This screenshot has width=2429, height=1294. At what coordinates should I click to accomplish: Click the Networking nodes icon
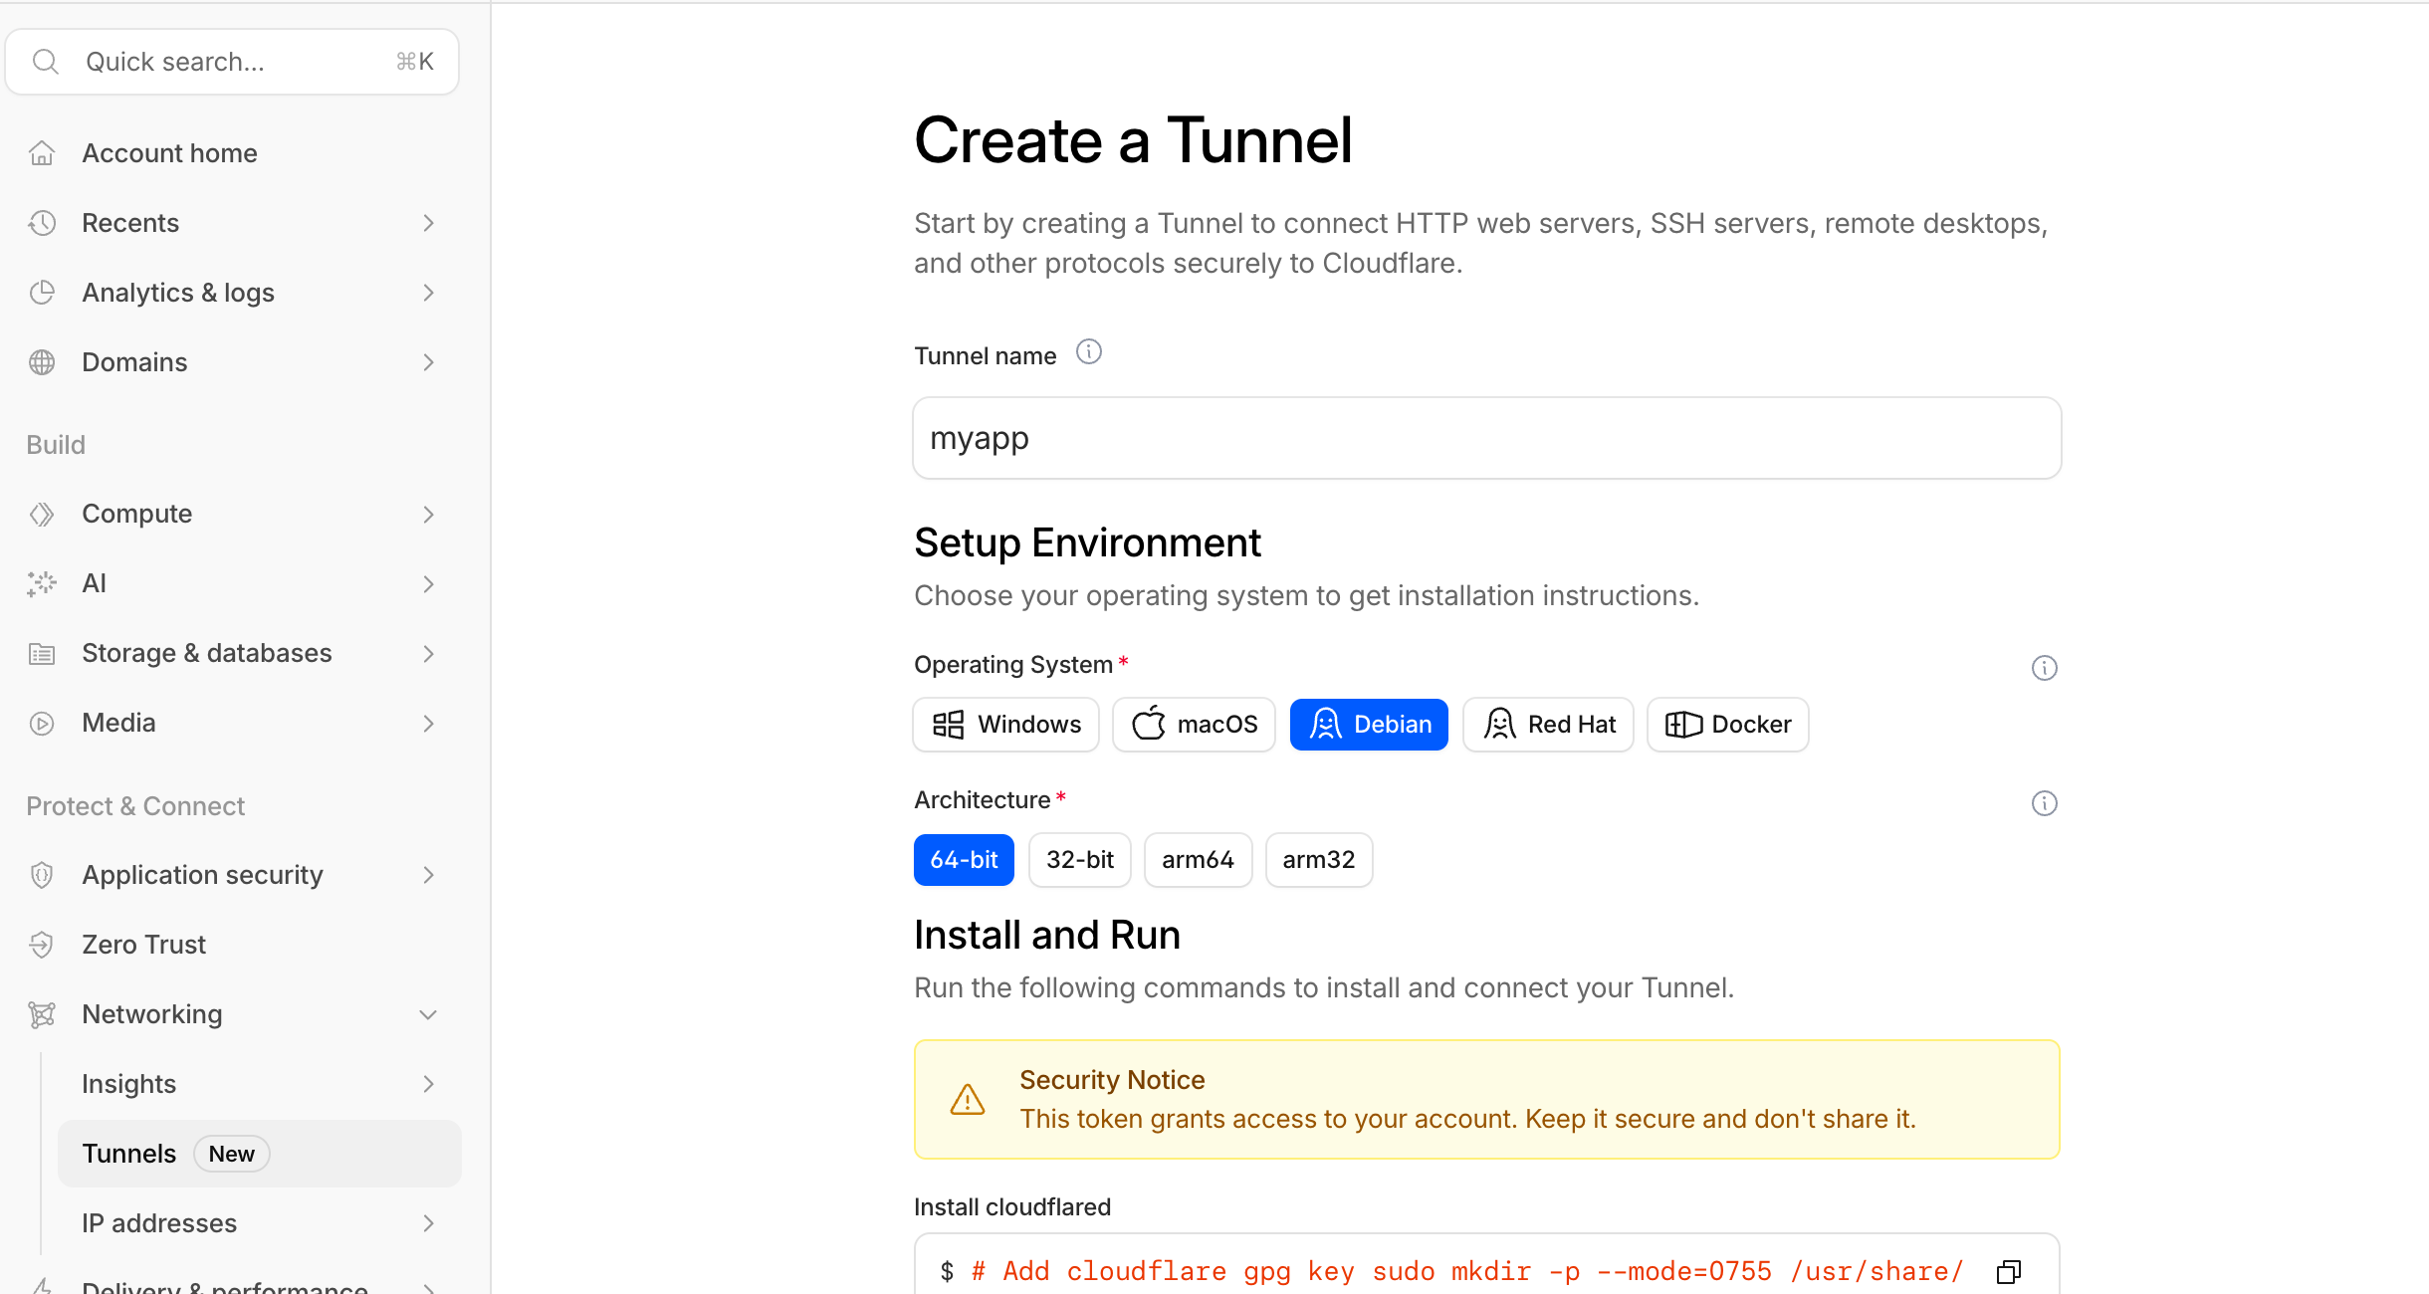[x=42, y=1014]
